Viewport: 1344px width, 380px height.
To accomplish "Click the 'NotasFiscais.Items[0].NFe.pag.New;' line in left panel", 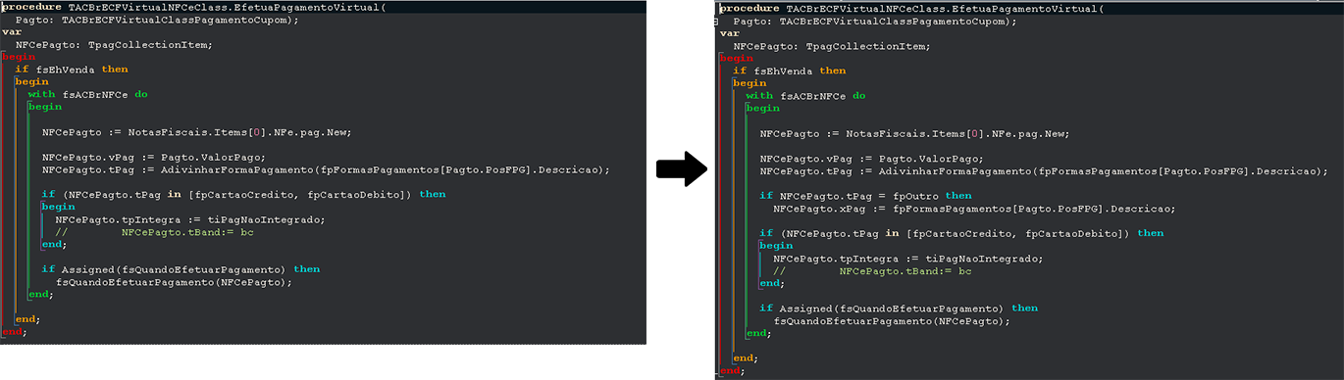I will point(196,132).
